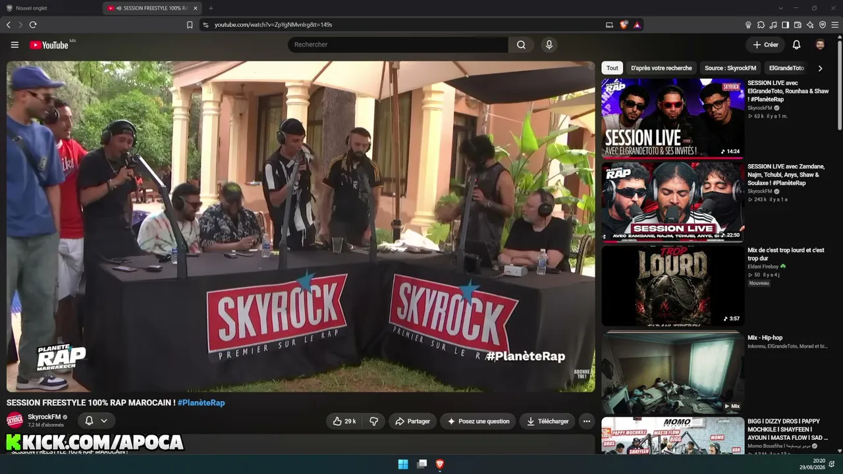Like the video with thumbs up
Screen dimensions: 843x474
tap(344, 421)
